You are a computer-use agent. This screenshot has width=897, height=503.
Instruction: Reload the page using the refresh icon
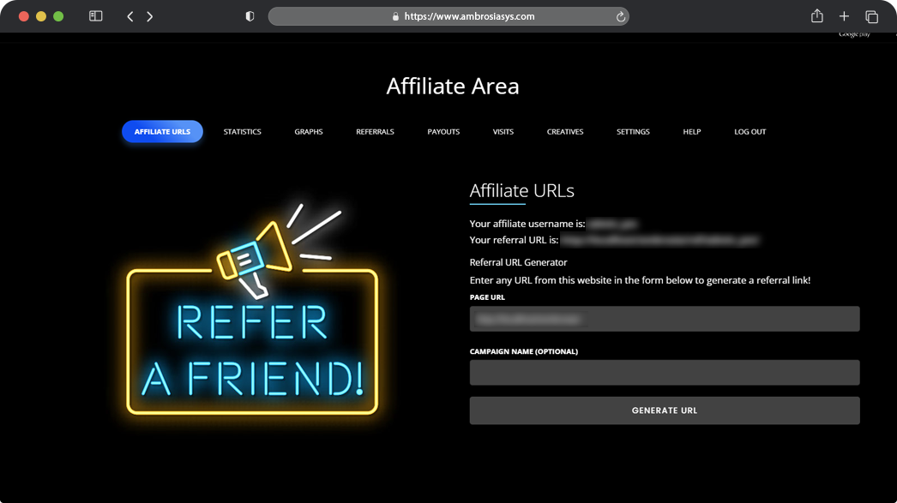tap(621, 16)
